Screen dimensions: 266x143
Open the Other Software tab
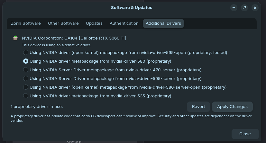point(63,23)
